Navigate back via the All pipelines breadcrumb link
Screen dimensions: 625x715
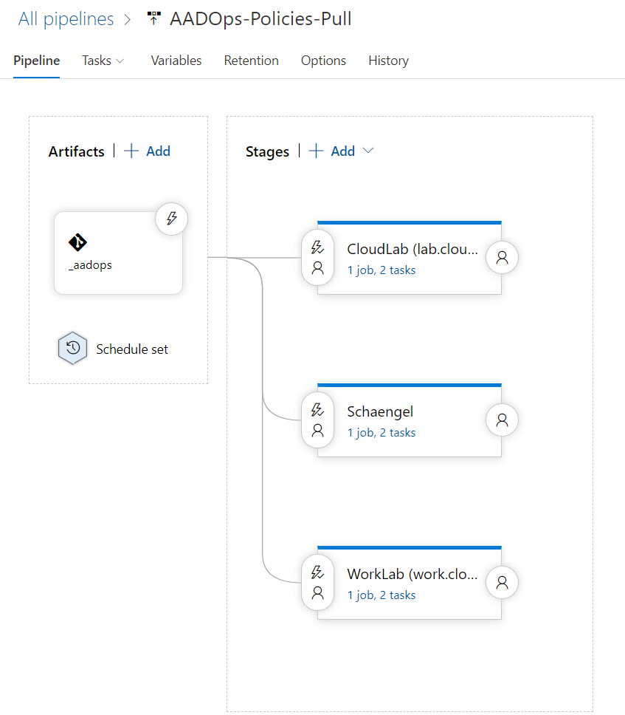click(64, 18)
